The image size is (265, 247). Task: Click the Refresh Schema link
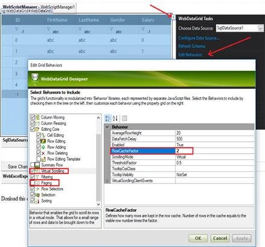tap(192, 46)
